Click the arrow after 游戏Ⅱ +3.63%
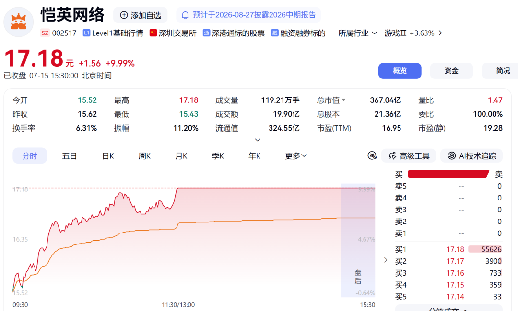This screenshot has height=311, width=518. [x=440, y=33]
